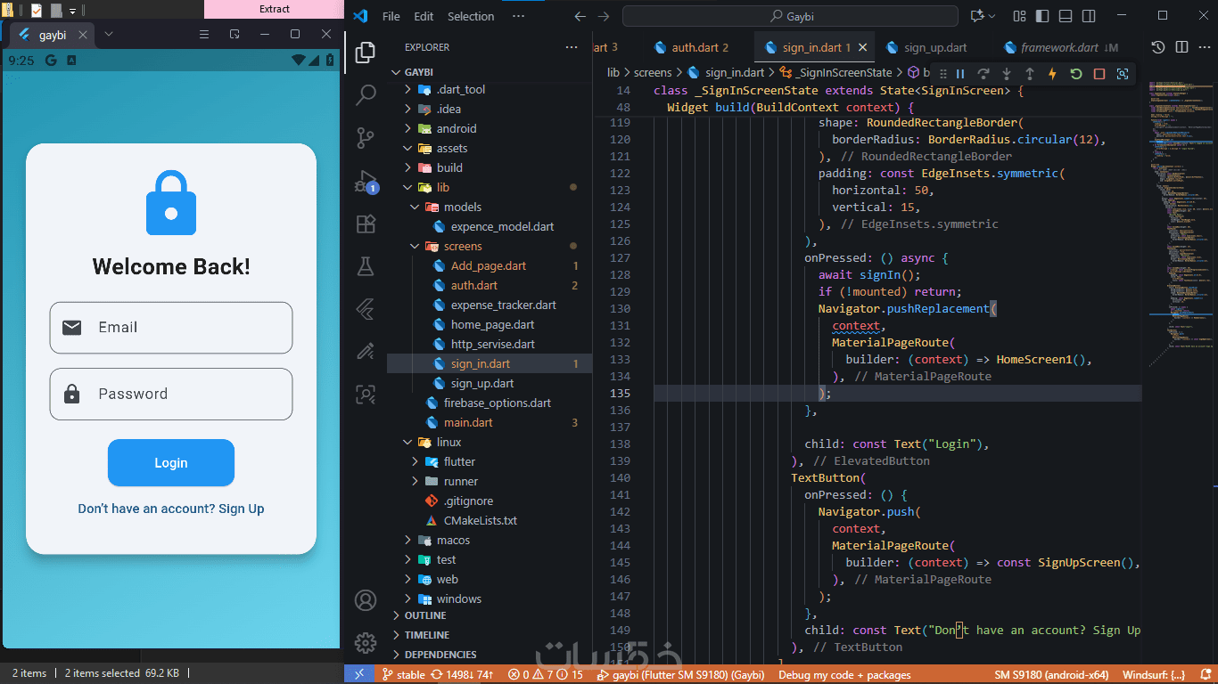Focus the Password field in emulator

(171, 394)
